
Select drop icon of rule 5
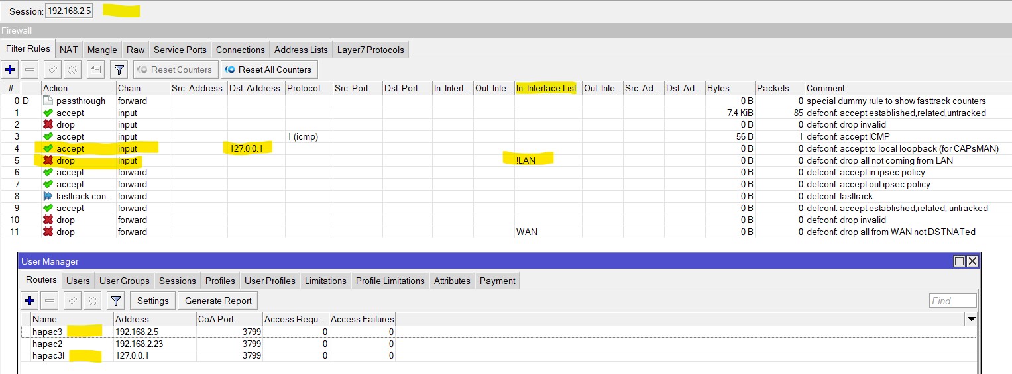click(x=48, y=160)
